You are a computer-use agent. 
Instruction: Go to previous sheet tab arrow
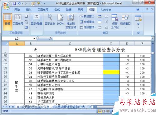click(7, 107)
